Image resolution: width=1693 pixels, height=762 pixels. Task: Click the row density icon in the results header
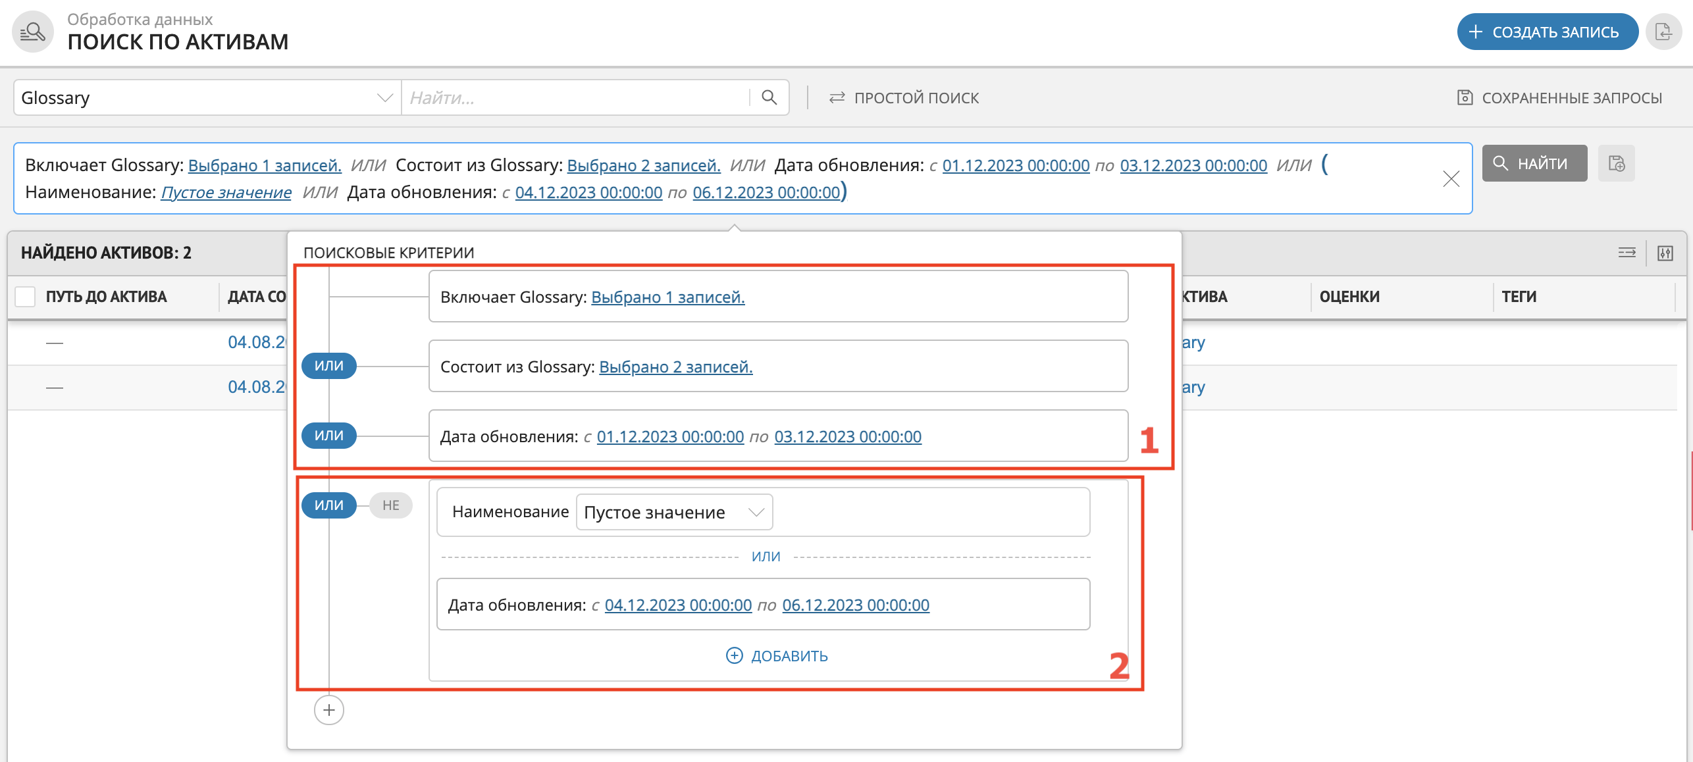(x=1627, y=253)
